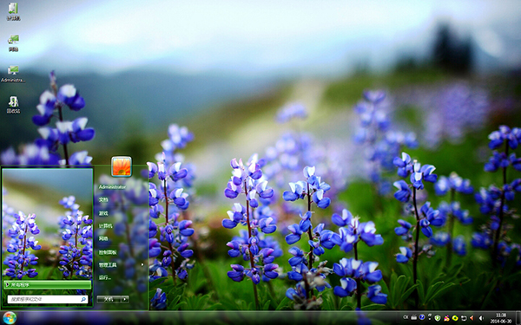
Task: Click the Show Desktop button
Action: click(x=518, y=318)
